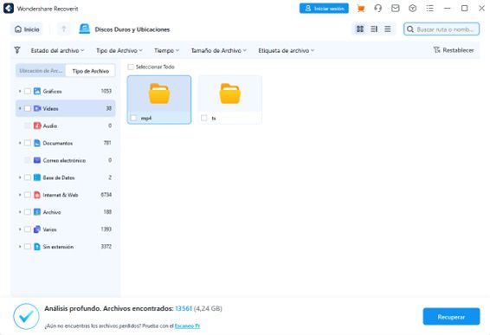
Task: Click the Recuperar button
Action: pyautogui.click(x=451, y=317)
